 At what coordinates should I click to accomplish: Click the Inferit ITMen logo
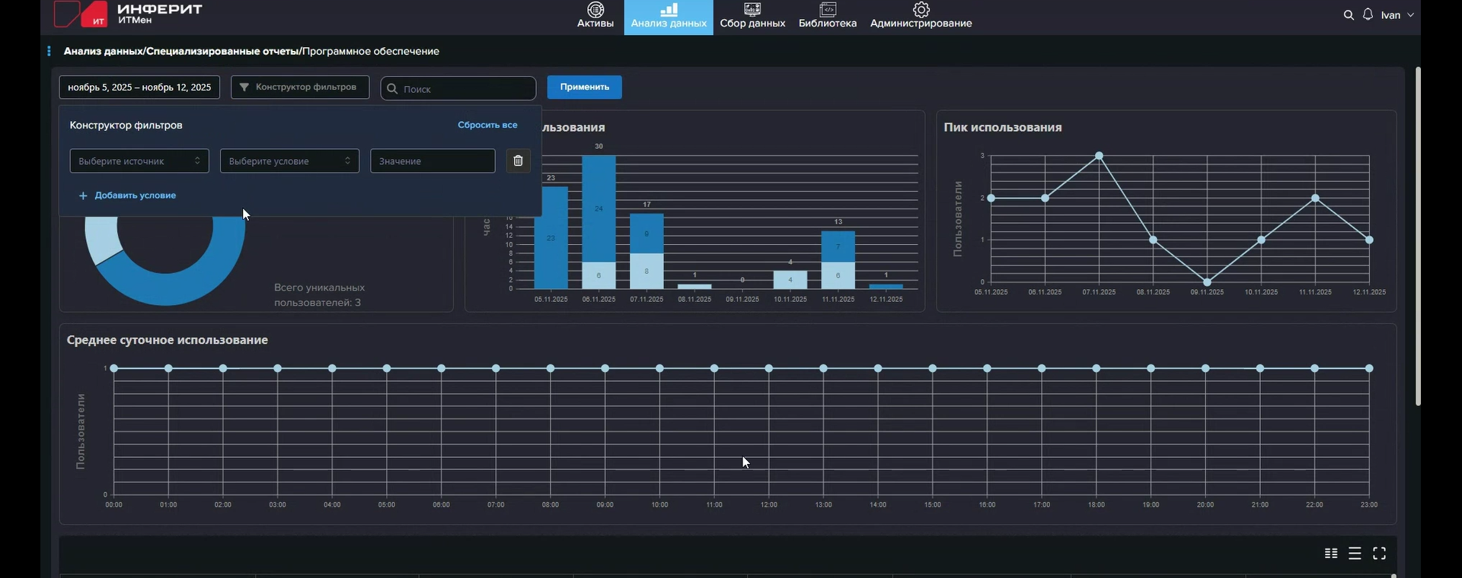point(128,14)
